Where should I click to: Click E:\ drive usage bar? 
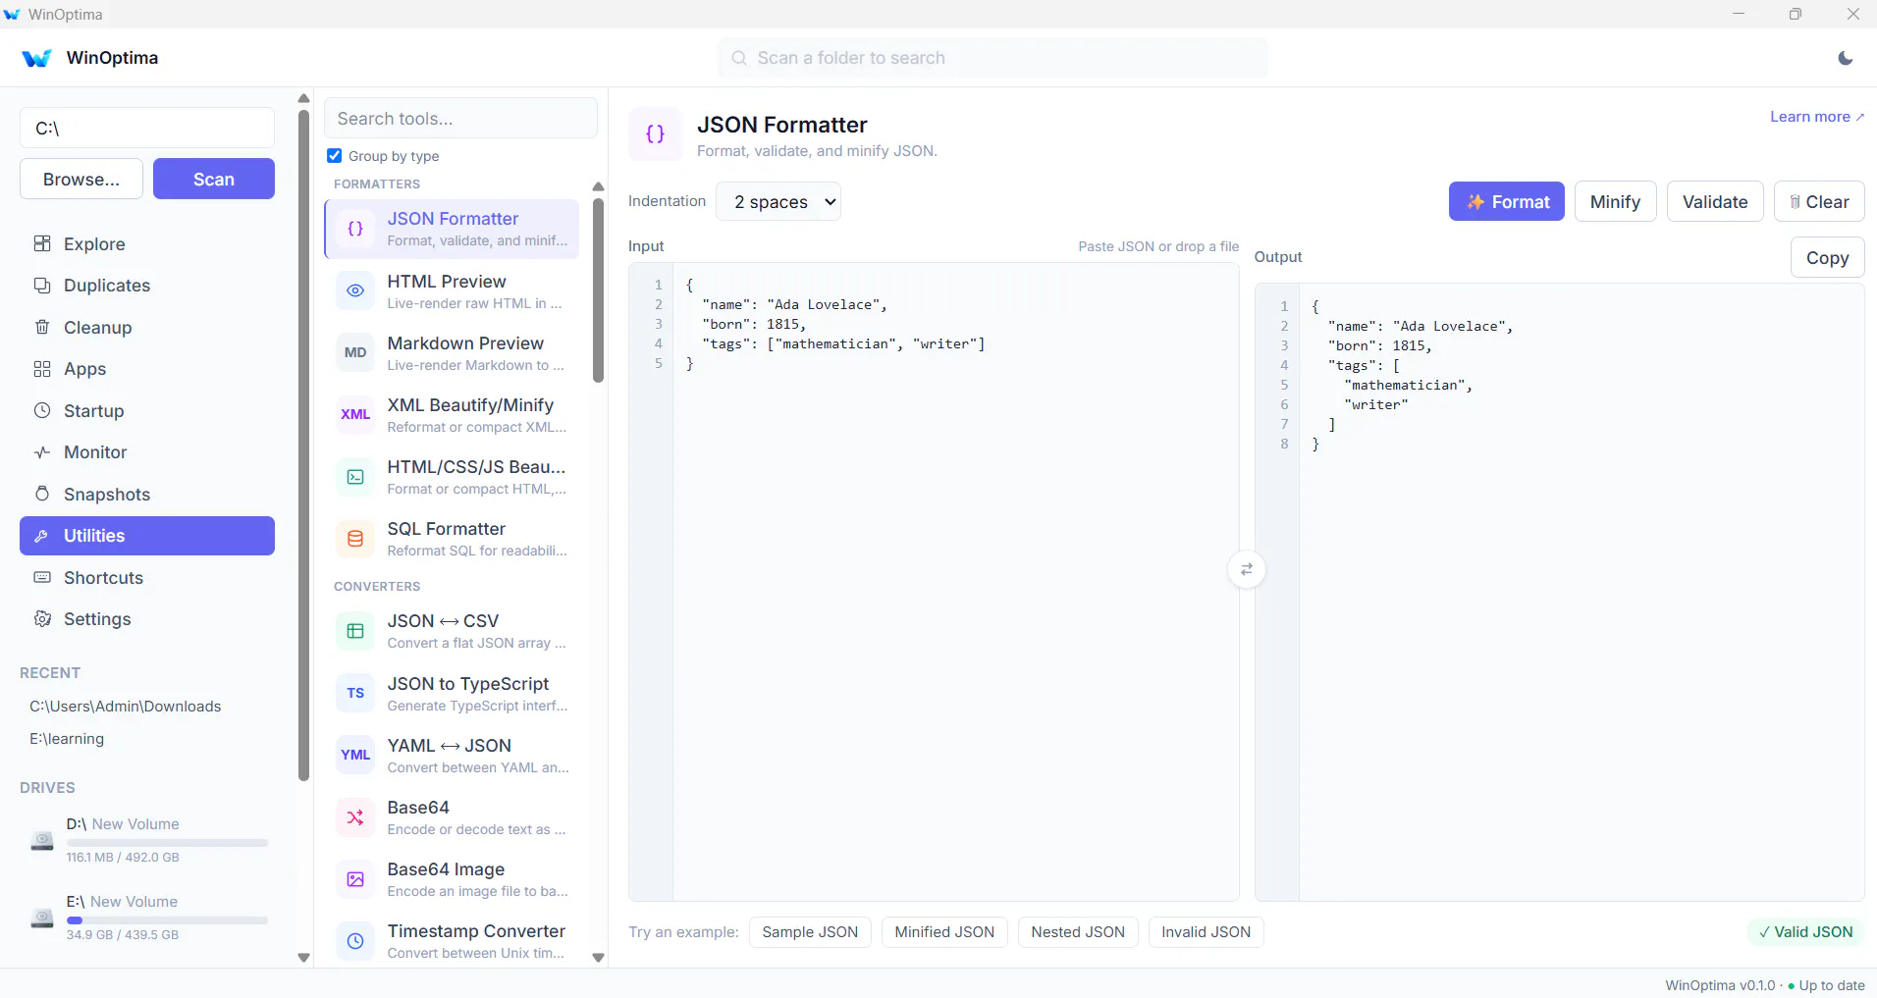tap(167, 920)
